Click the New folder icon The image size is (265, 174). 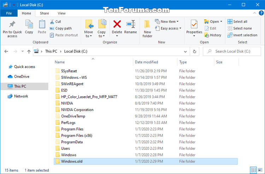coord(147,24)
